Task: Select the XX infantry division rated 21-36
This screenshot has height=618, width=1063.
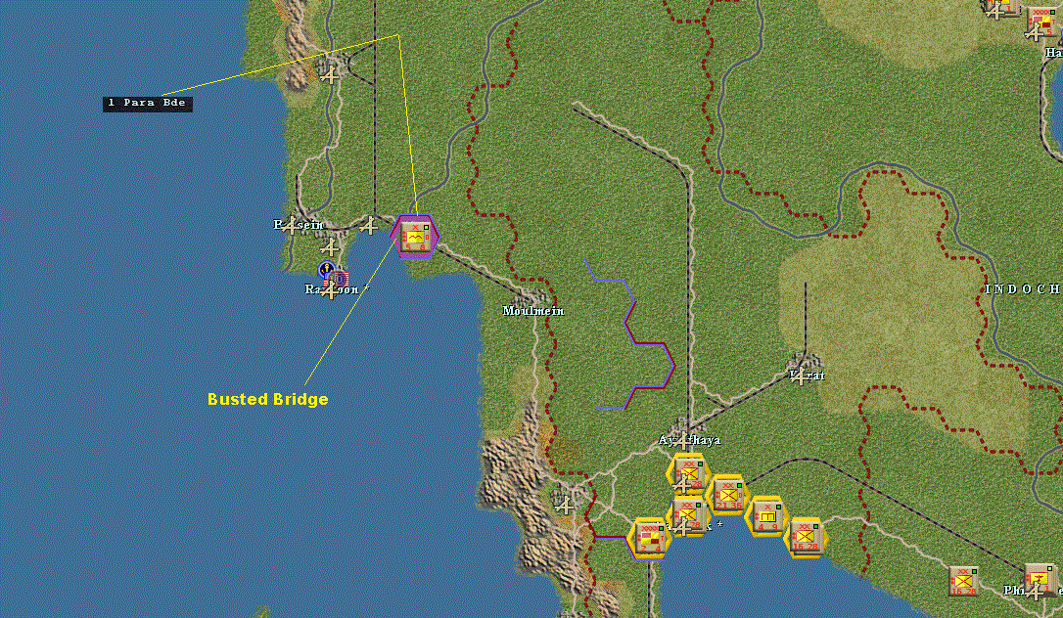Action: pos(727,494)
